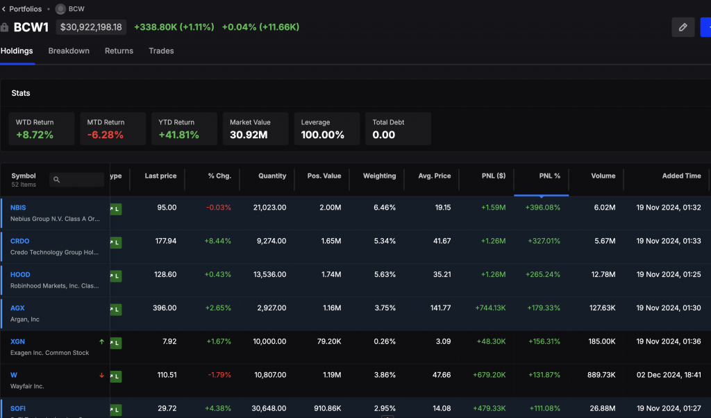Select the Trades tab
Screen dimensions: 711x418
tap(161, 51)
